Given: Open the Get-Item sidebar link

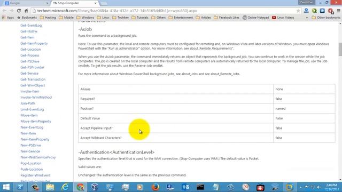Looking at the screenshot, I should pos(27,37).
